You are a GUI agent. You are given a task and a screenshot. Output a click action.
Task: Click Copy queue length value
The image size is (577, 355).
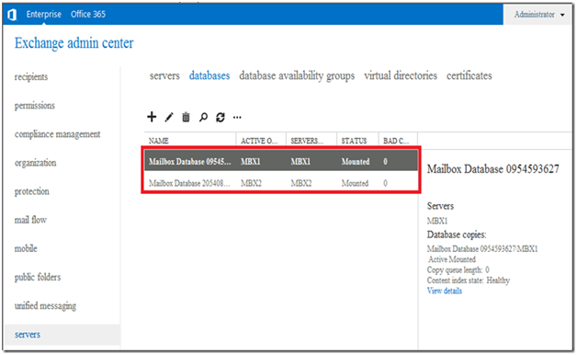pyautogui.click(x=487, y=270)
